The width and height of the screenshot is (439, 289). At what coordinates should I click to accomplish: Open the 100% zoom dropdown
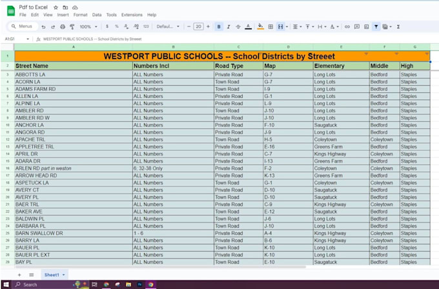[88, 27]
